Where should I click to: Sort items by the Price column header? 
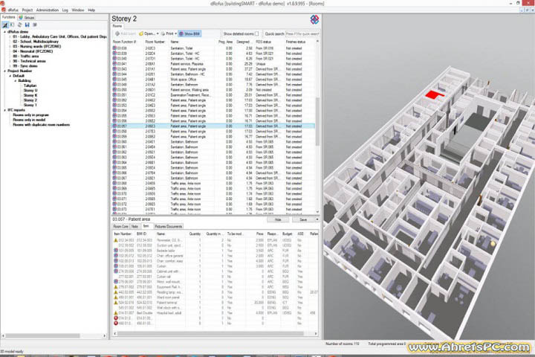pos(260,234)
